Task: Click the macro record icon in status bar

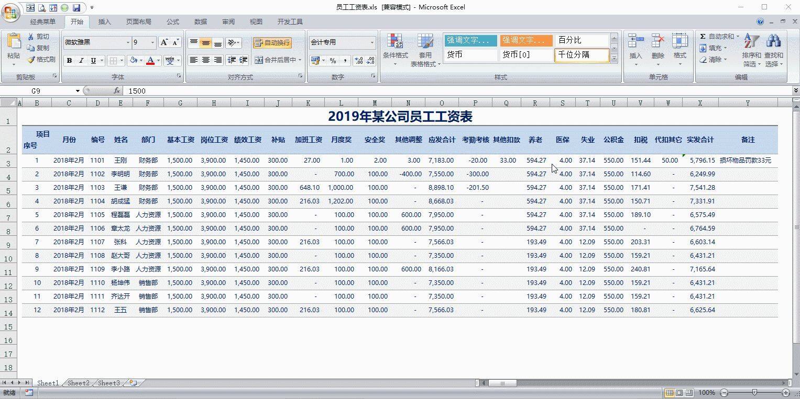Action: (29, 393)
